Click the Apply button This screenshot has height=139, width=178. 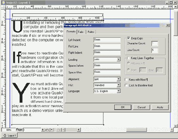pos(160,107)
